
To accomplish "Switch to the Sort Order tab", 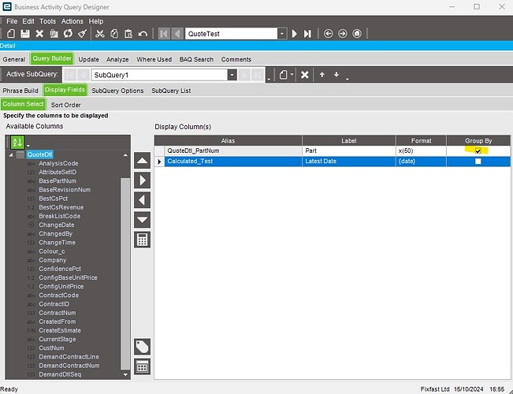I will (x=65, y=105).
